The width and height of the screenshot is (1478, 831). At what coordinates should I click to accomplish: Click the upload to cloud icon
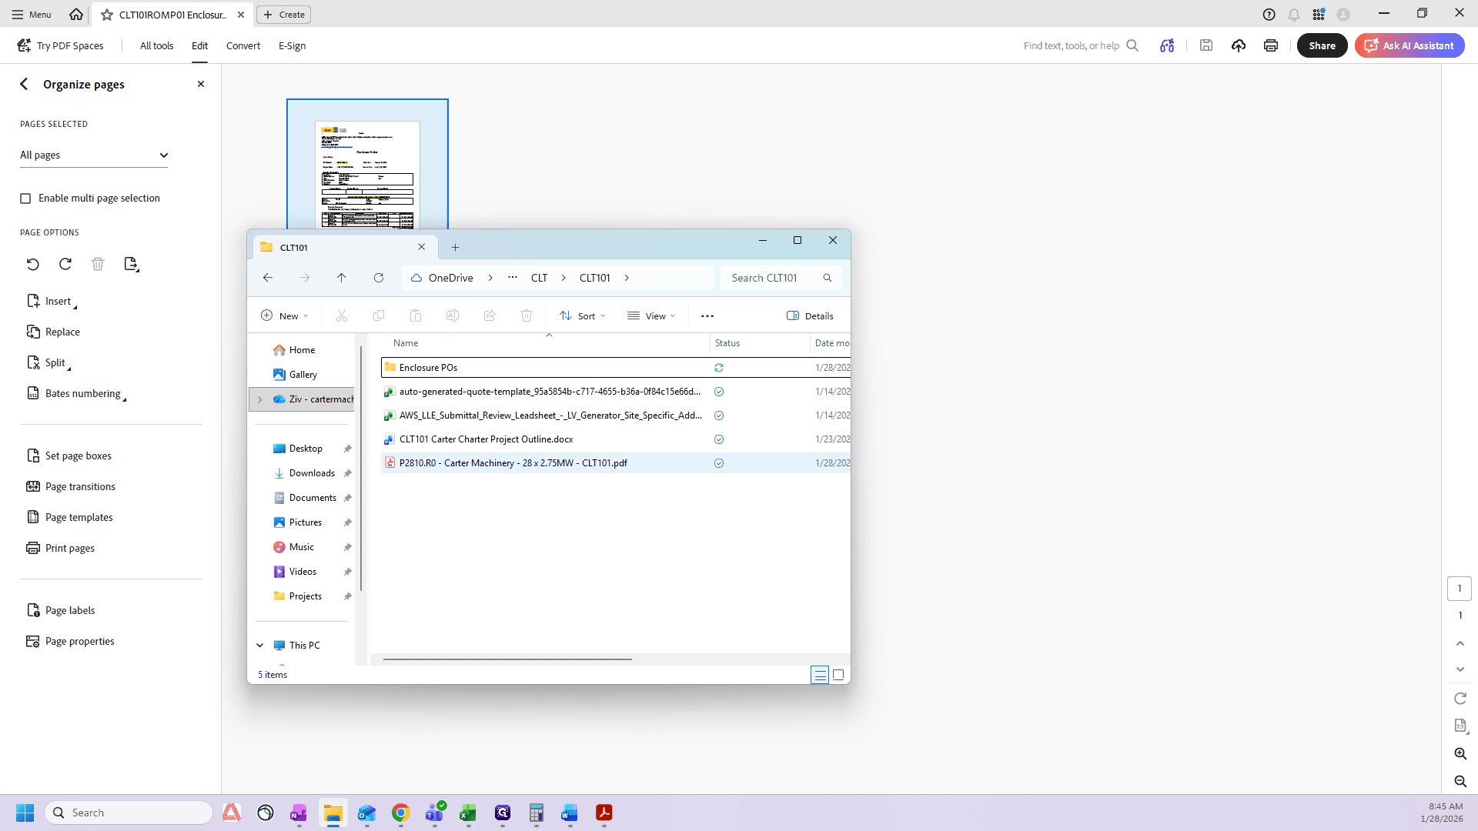point(1239,45)
